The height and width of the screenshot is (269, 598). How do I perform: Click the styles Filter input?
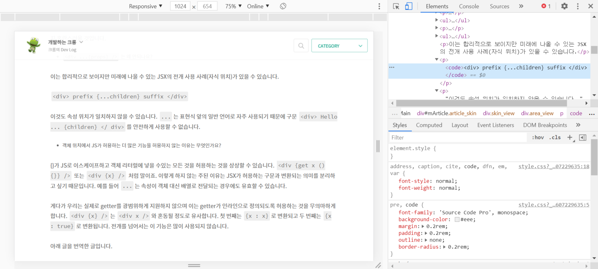coord(458,137)
